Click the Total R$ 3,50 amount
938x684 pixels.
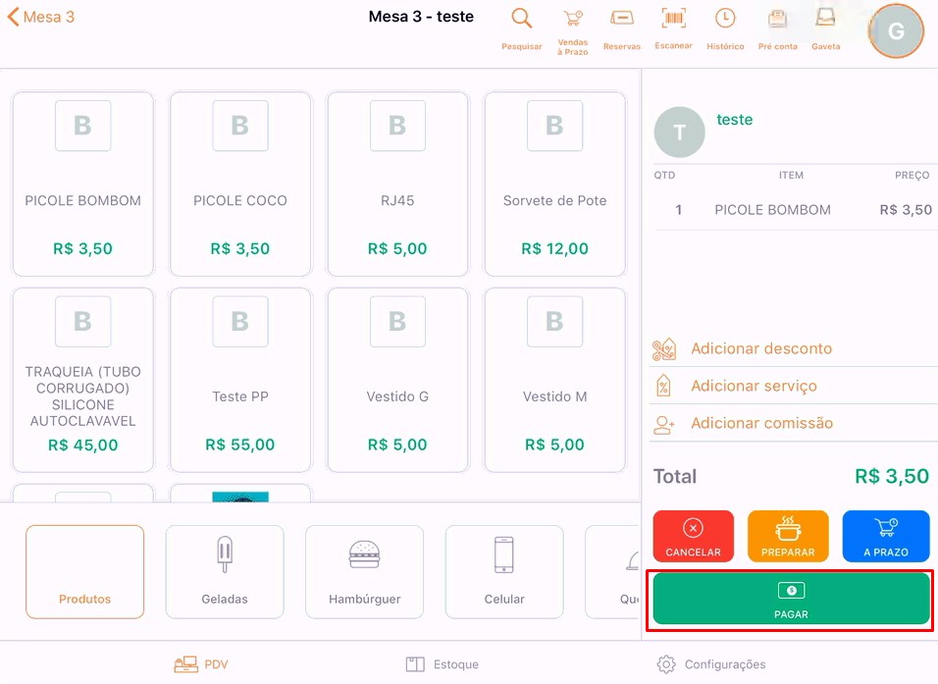tap(891, 476)
